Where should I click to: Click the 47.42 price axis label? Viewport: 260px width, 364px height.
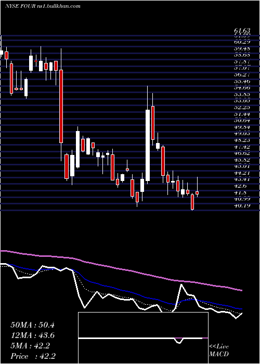(242, 147)
